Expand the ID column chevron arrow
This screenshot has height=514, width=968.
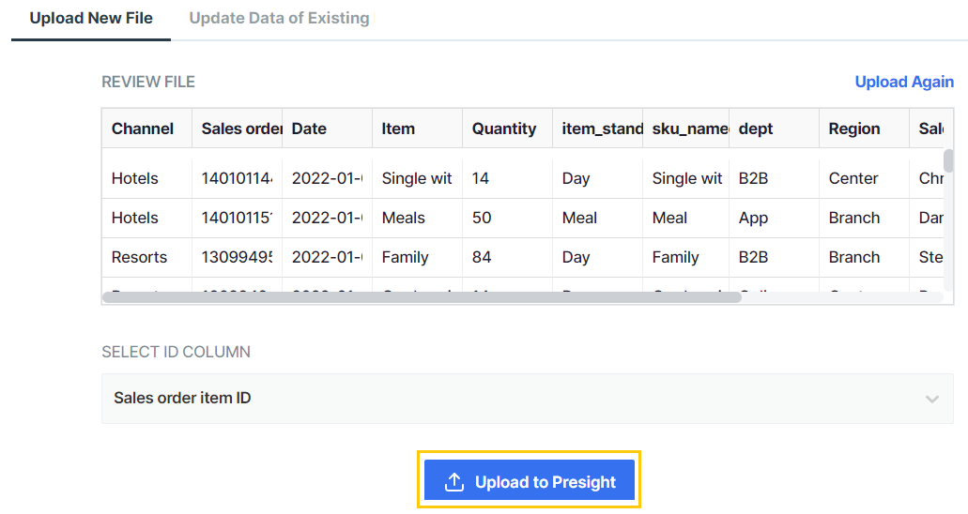931,399
